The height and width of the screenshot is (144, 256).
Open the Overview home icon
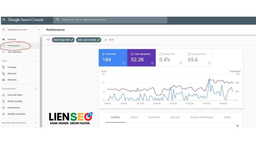click(x=3, y=39)
